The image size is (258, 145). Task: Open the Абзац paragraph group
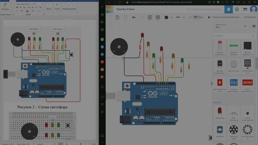(49, 7)
